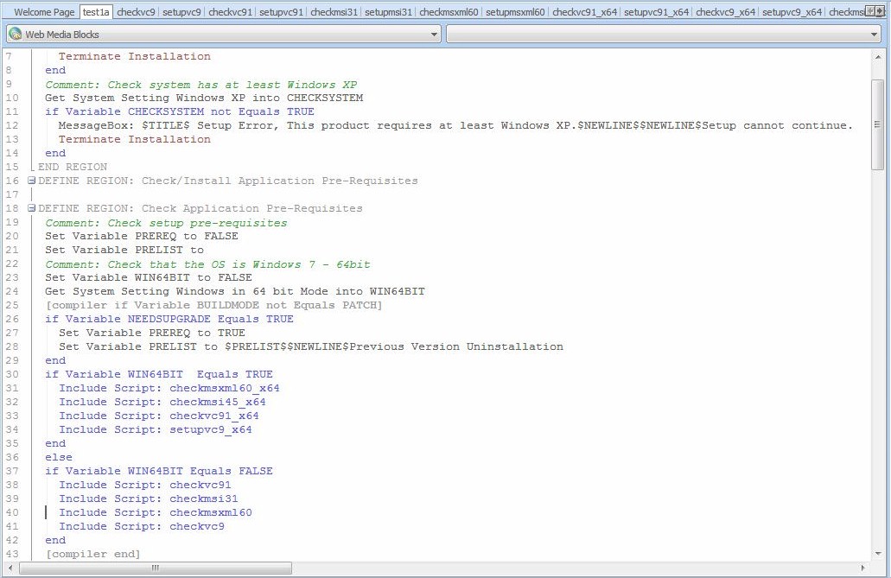
Task: Select 'Include Script: setupvc9_x64' line
Action: pos(156,429)
